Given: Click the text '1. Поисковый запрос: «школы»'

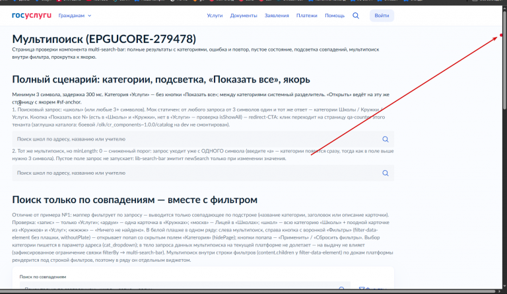Looking at the screenshot, I should [x=199, y=117].
